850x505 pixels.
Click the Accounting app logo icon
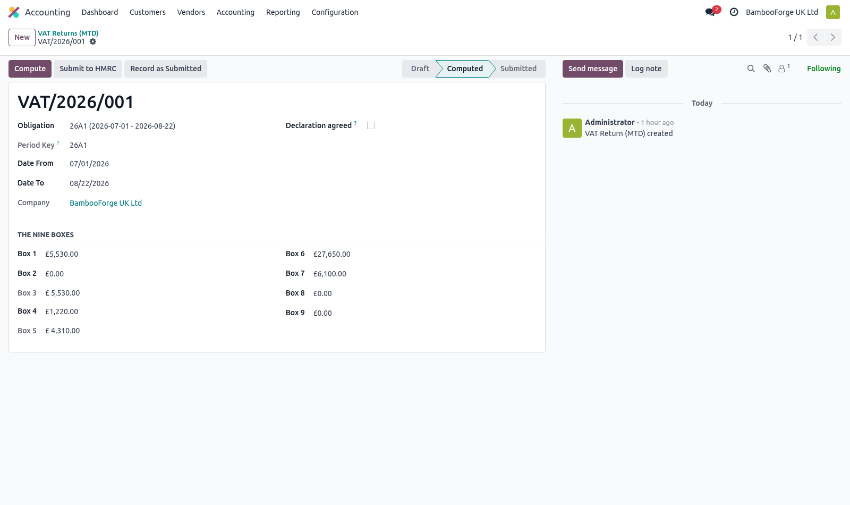(x=14, y=12)
